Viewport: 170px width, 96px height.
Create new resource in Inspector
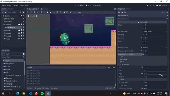119,12
